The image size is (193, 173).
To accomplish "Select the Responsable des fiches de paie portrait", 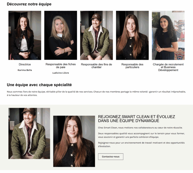I will coord(61,35).
